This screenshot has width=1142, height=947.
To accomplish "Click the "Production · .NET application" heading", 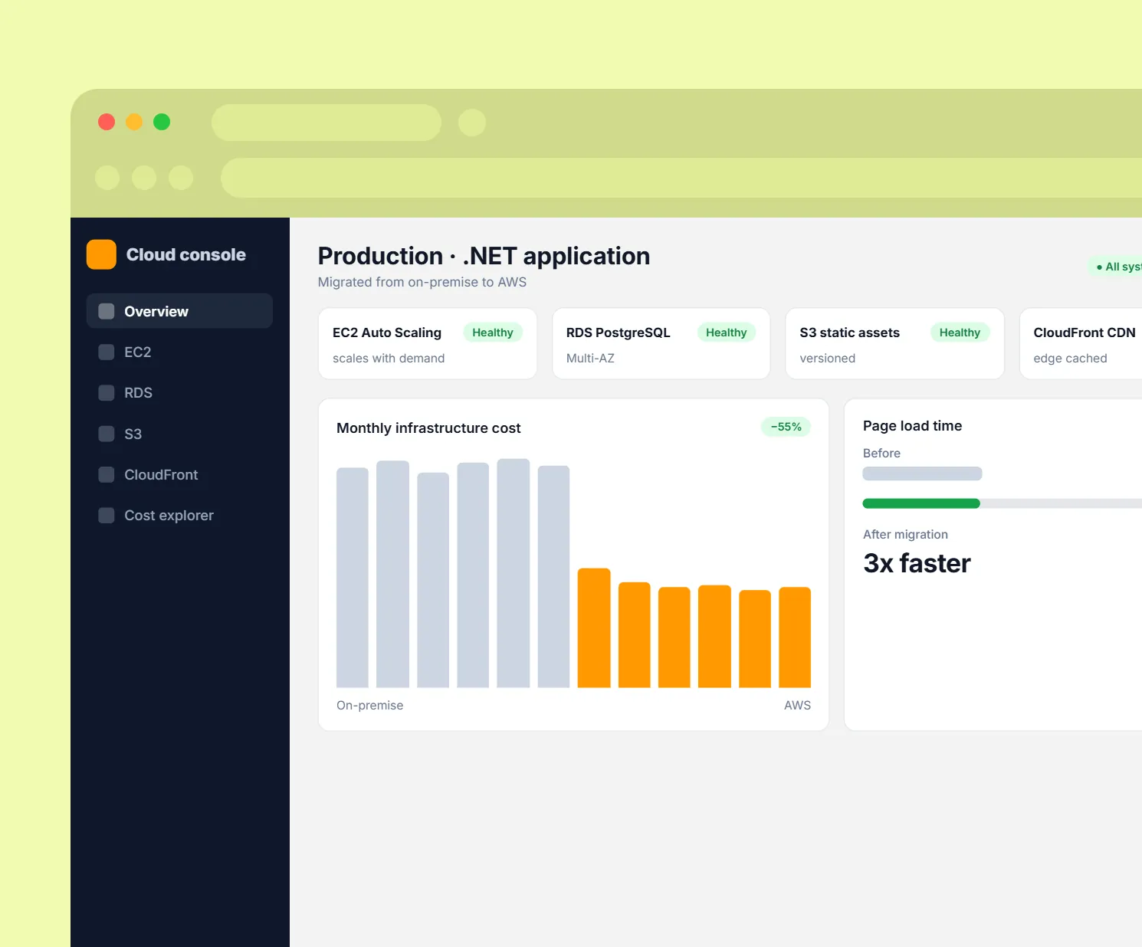I will [484, 256].
